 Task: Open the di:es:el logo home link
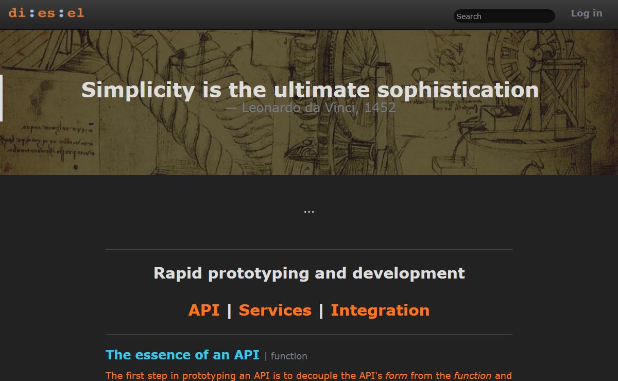pos(46,13)
